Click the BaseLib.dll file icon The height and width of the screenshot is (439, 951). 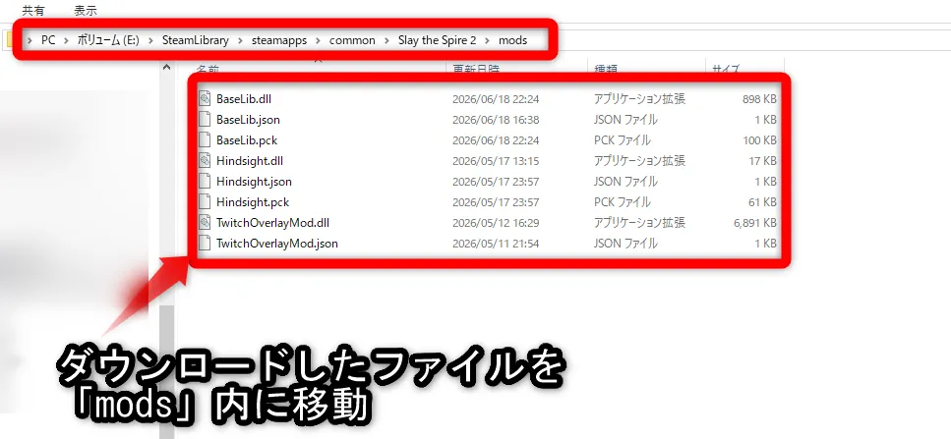[205, 98]
